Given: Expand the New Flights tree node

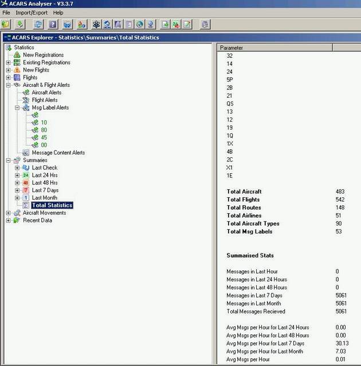Looking at the screenshot, I should (x=8, y=70).
